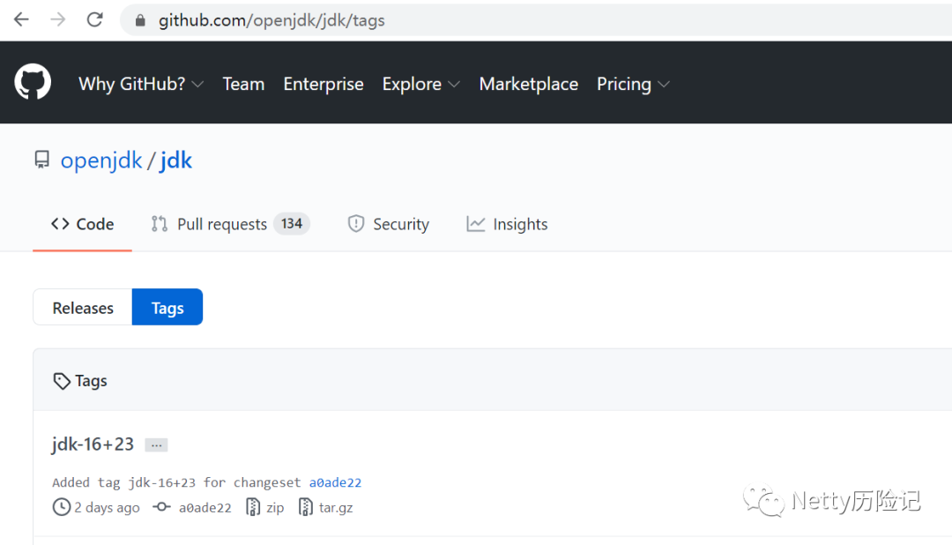Click the padlock icon in address bar

(139, 20)
